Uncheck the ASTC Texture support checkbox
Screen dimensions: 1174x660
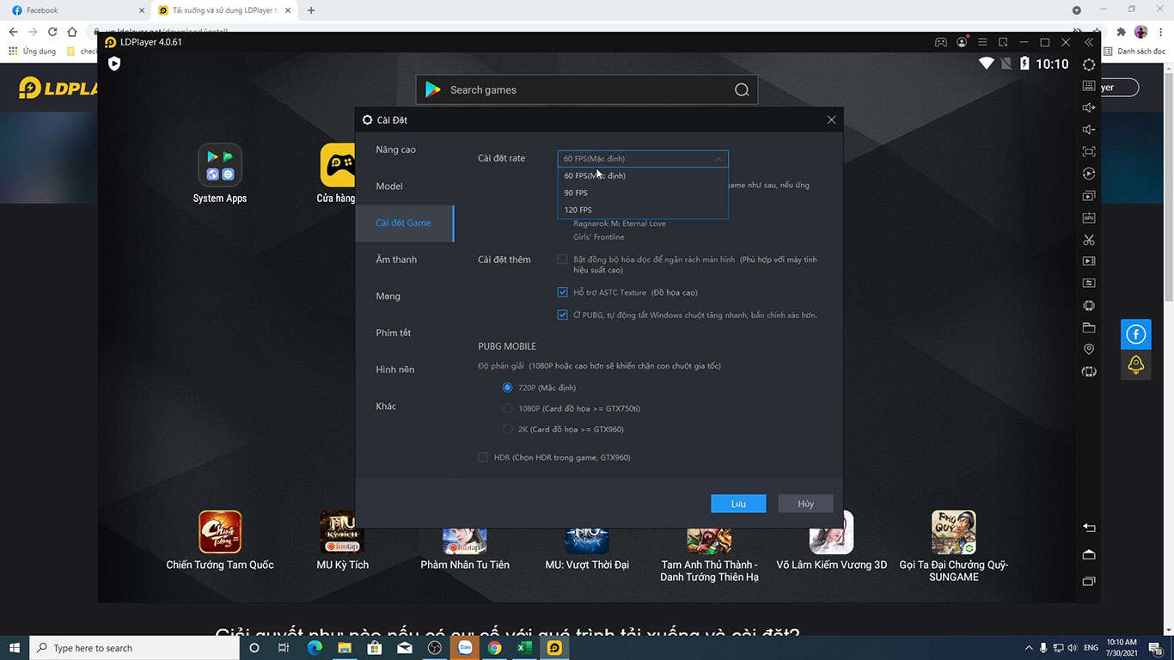[563, 292]
